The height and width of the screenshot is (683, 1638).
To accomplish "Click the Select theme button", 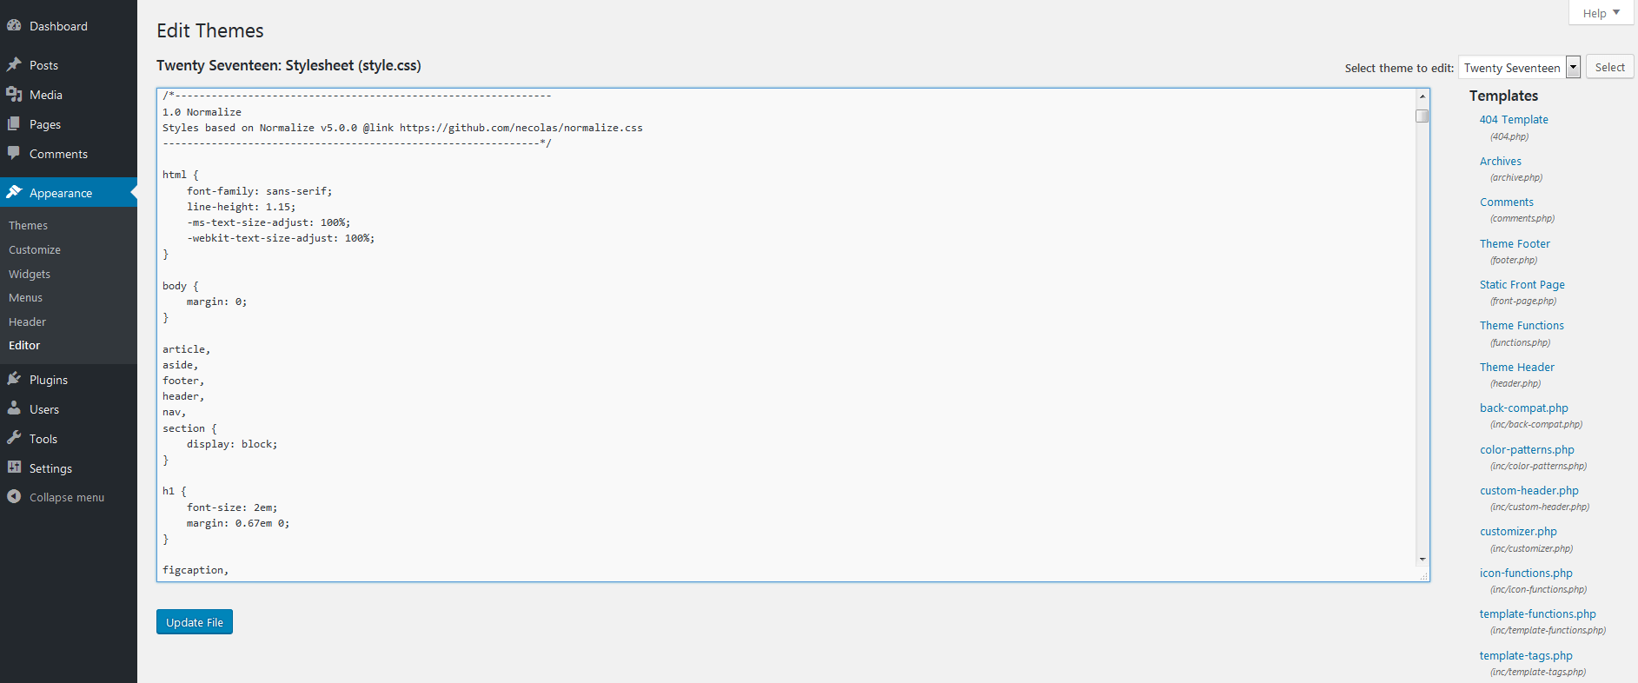I will [x=1609, y=67].
